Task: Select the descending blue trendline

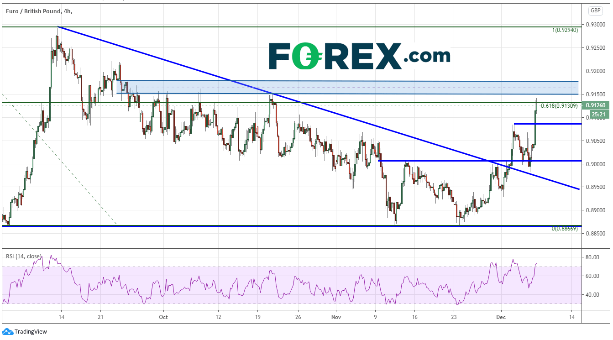Action: [318, 108]
